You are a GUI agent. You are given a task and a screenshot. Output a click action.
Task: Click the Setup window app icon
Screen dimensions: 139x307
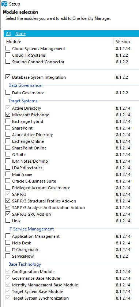(x=4, y=4)
